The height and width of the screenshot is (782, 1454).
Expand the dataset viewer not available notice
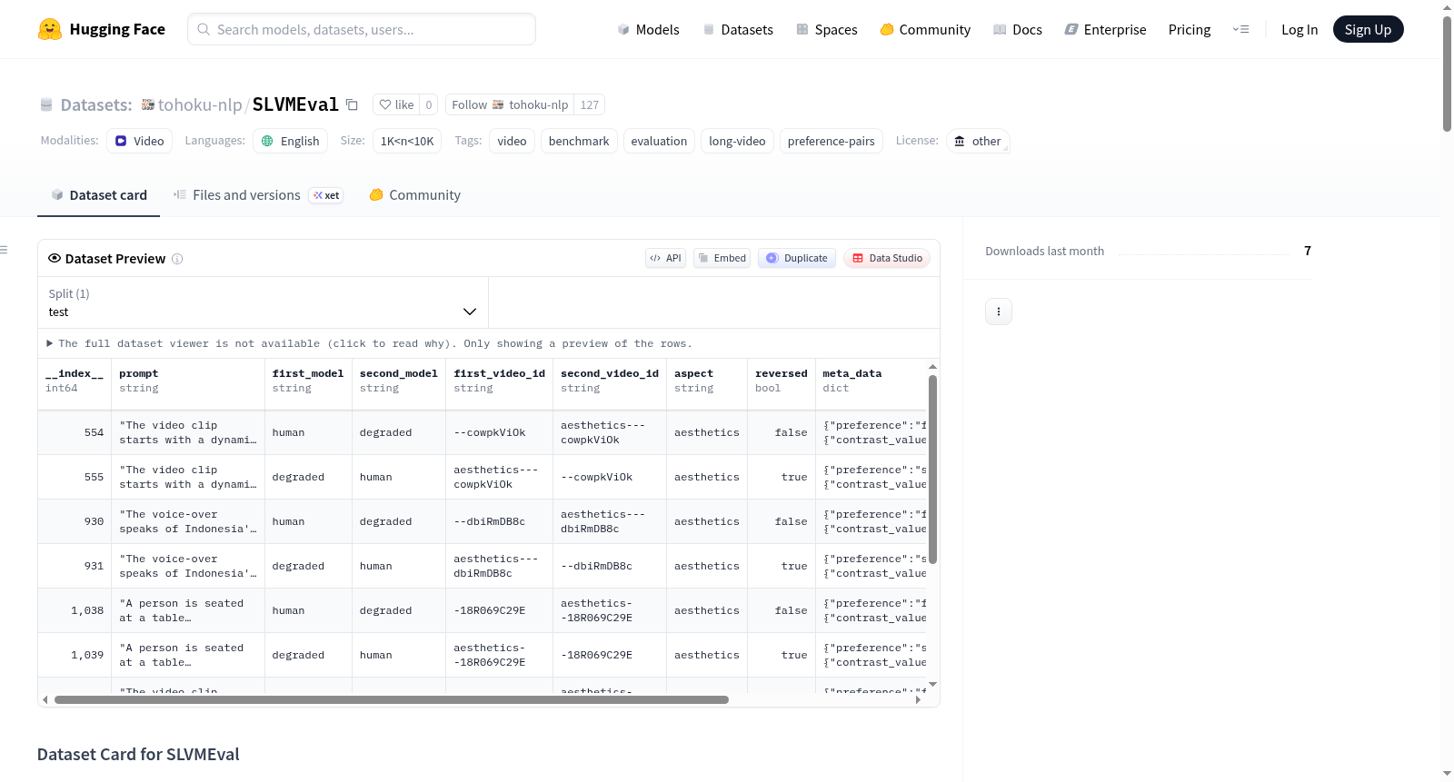pyautogui.click(x=370, y=343)
